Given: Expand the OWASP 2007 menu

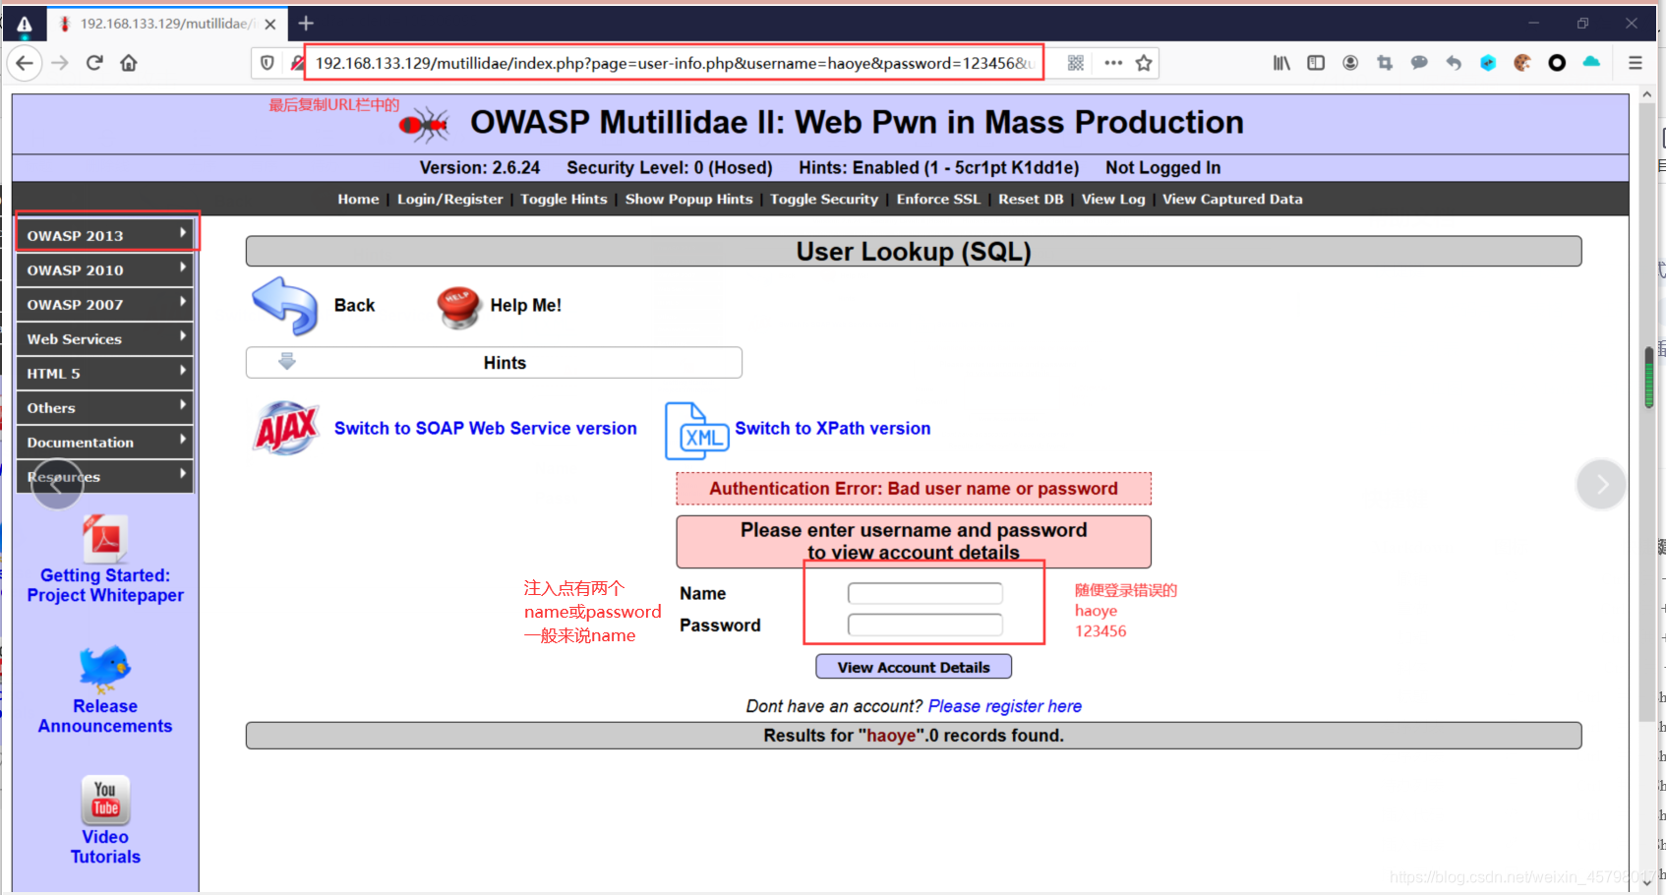Looking at the screenshot, I should click(x=104, y=304).
